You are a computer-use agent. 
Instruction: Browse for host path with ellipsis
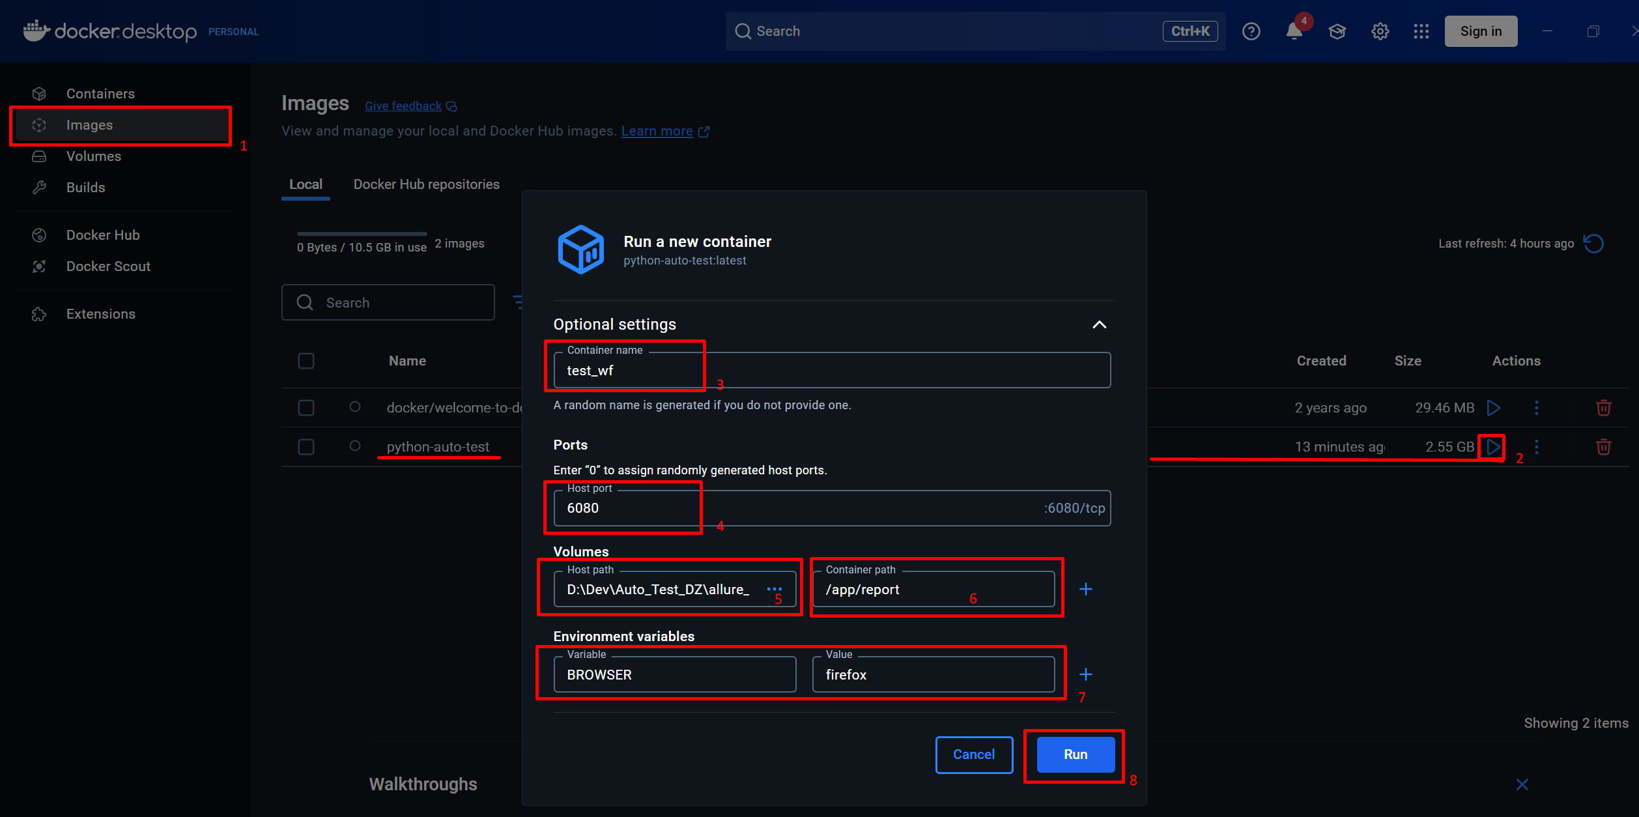(774, 589)
